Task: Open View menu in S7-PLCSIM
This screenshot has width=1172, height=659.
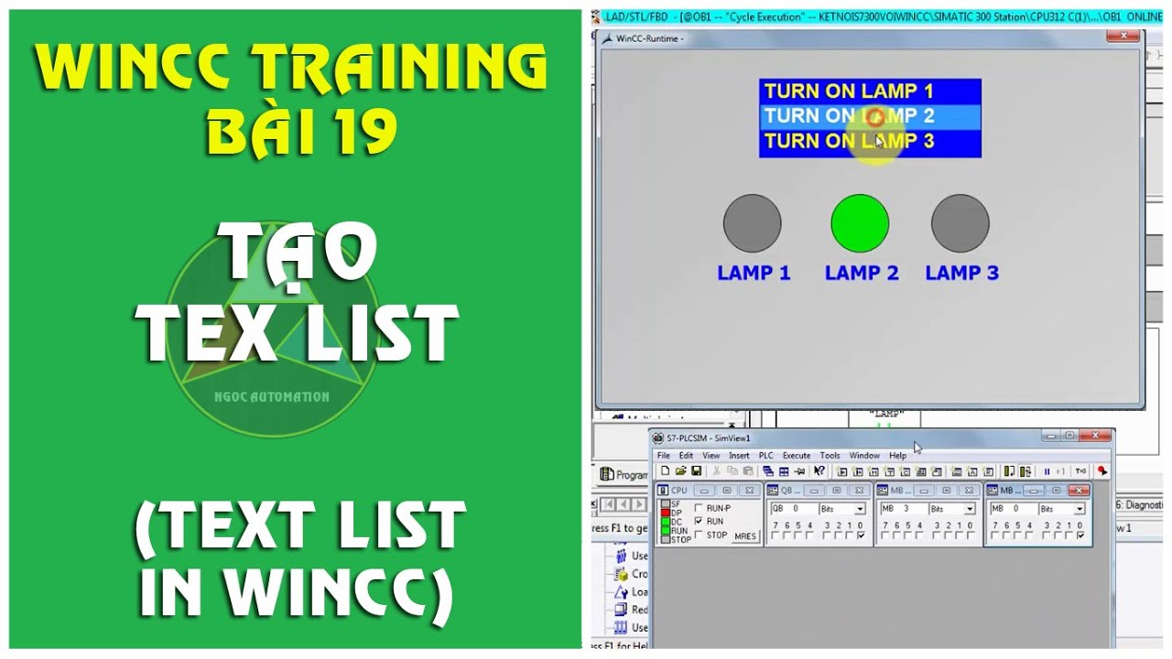Action: click(x=711, y=455)
